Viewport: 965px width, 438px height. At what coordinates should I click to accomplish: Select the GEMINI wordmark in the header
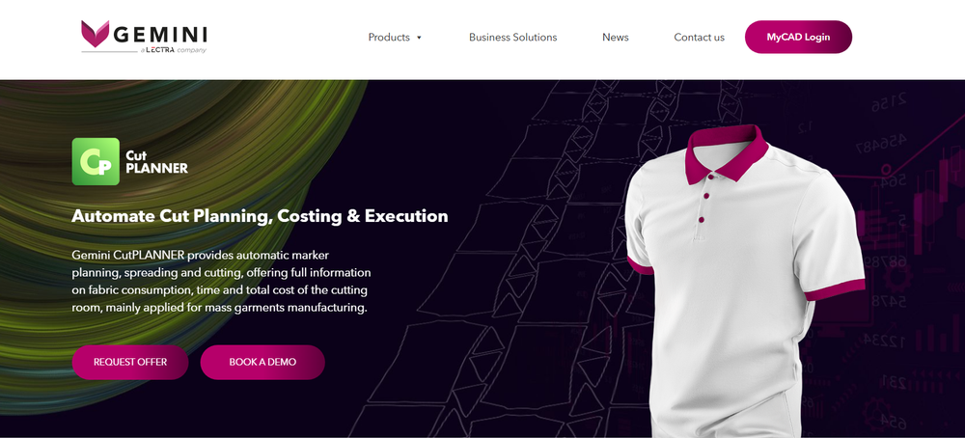pos(160,35)
